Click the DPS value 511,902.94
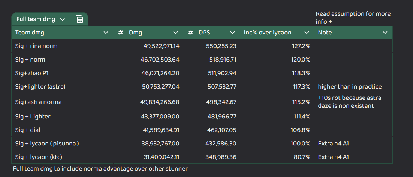 [222, 73]
